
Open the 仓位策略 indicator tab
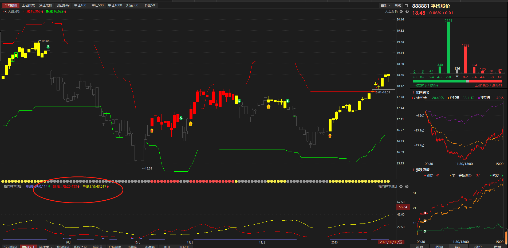(115, 246)
